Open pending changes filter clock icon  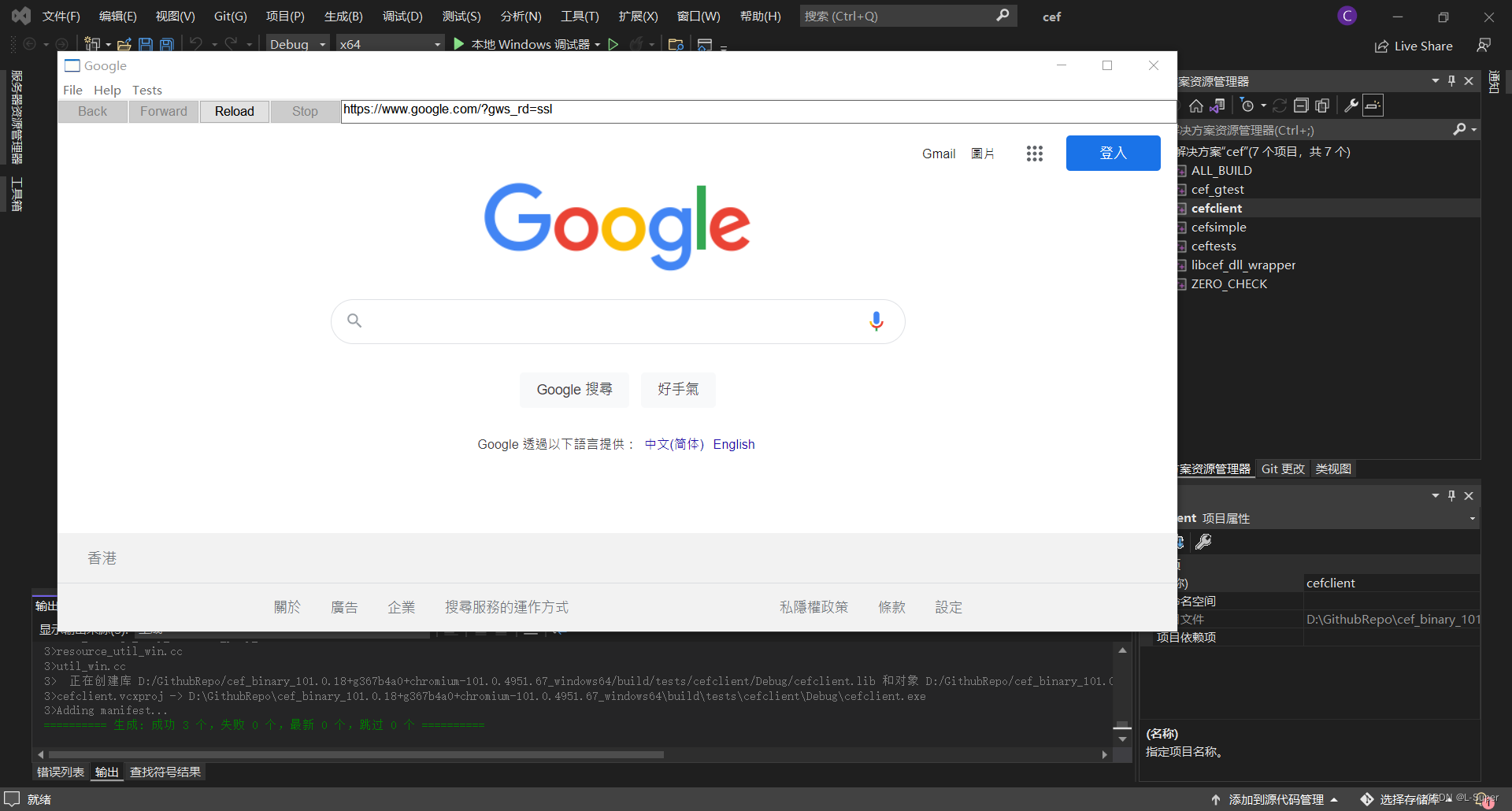pos(1247,106)
